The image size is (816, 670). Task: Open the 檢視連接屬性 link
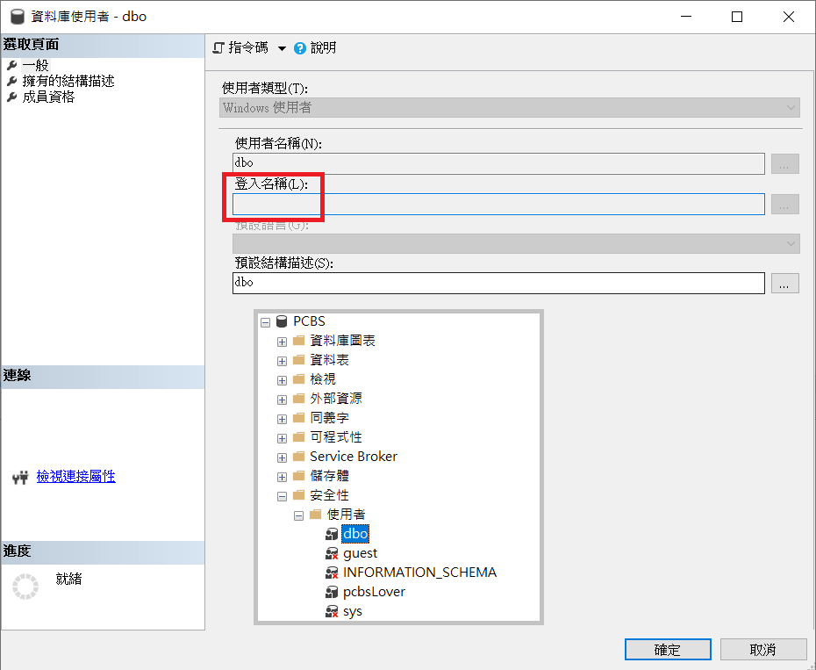coord(75,477)
